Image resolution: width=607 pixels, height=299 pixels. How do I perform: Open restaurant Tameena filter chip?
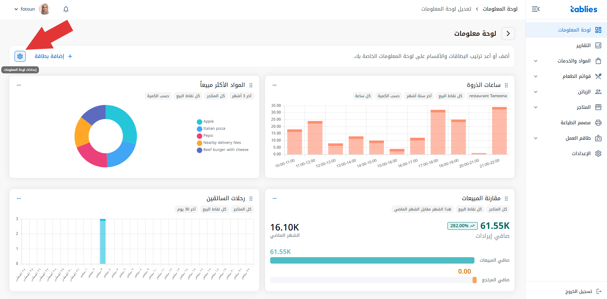click(488, 96)
